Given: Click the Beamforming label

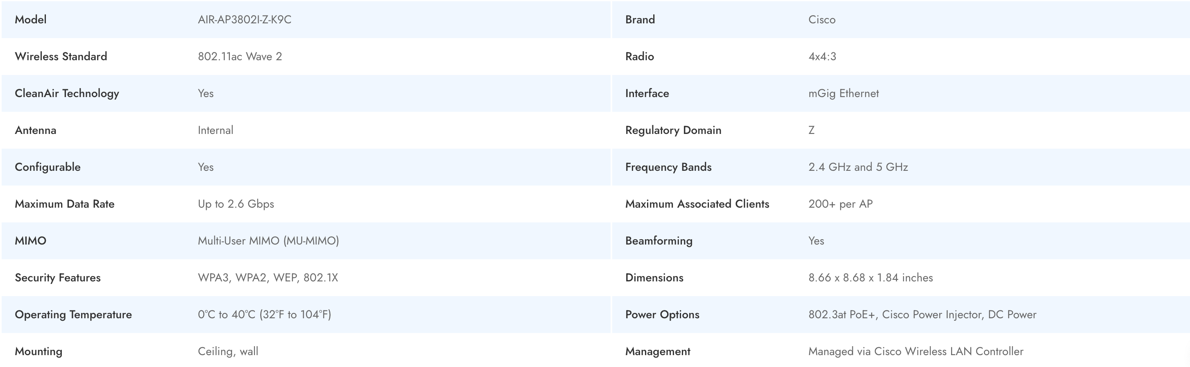Looking at the screenshot, I should click(659, 241).
